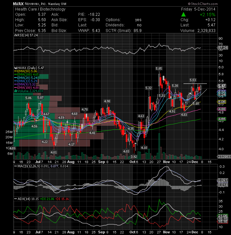Screen dimensions: 231x235
Task: Click the EMA(20) 5.24 legend entry
Action: pyautogui.click(x=26, y=78)
